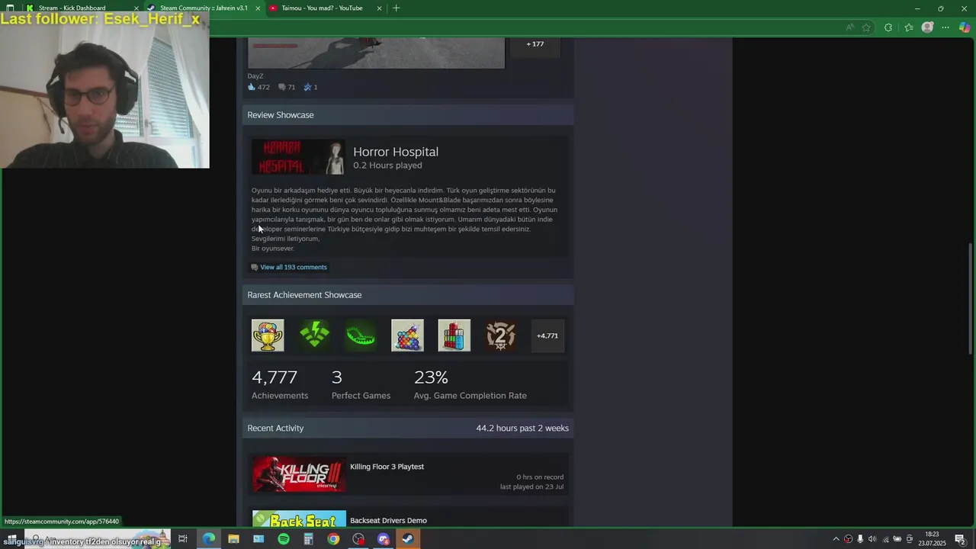Click the thumbs-up 472 icon on DayZ screenshot

click(x=252, y=87)
